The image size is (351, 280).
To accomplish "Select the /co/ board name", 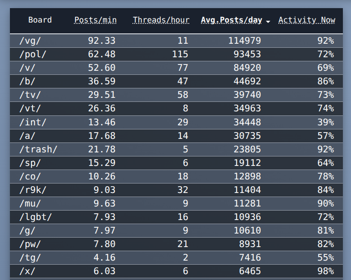I will (30, 176).
